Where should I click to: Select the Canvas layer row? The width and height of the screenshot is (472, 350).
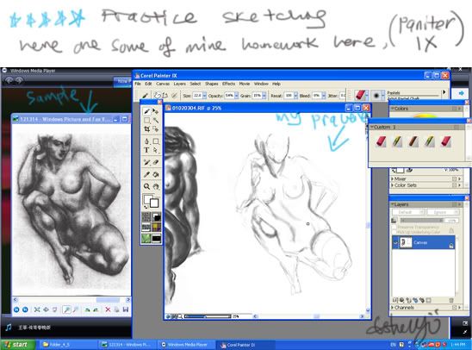coord(424,242)
